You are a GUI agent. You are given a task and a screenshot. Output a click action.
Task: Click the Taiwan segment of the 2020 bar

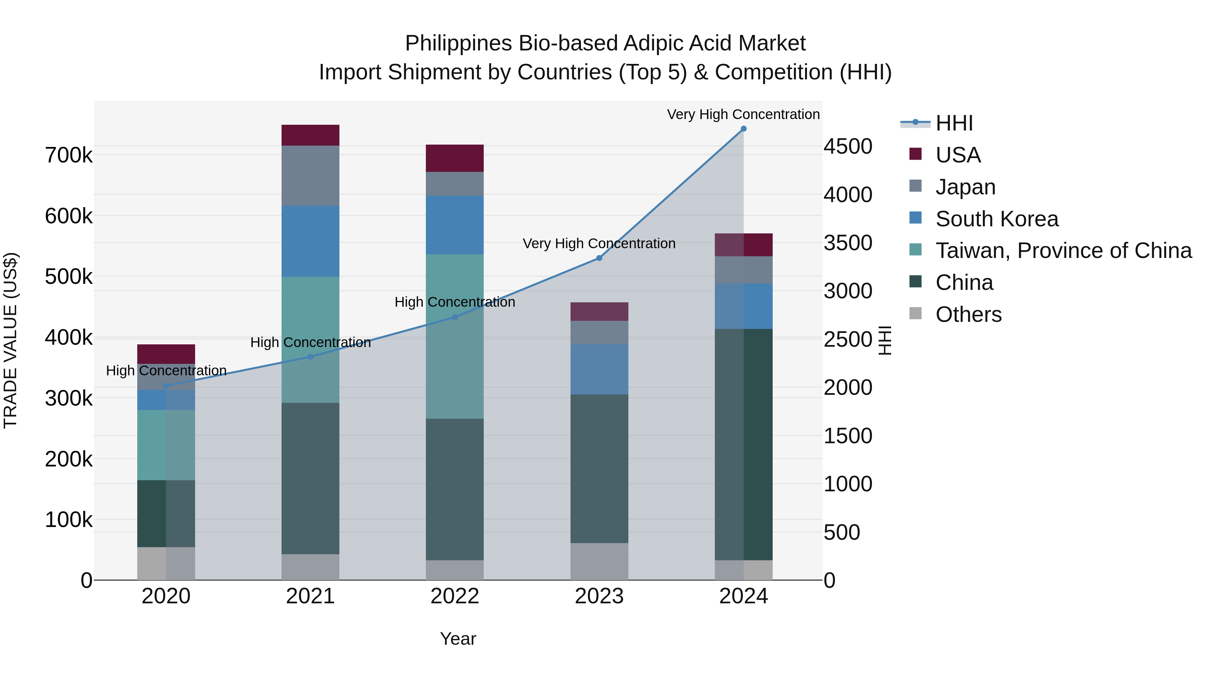tap(166, 445)
